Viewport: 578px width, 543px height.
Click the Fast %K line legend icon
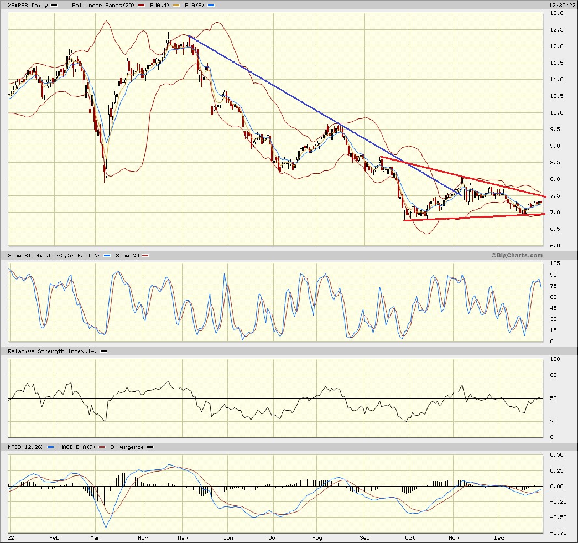(x=107, y=256)
